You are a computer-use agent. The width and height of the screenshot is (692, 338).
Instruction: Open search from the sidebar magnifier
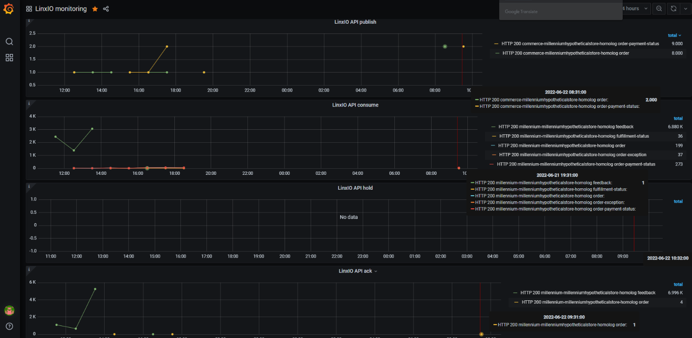coord(9,41)
